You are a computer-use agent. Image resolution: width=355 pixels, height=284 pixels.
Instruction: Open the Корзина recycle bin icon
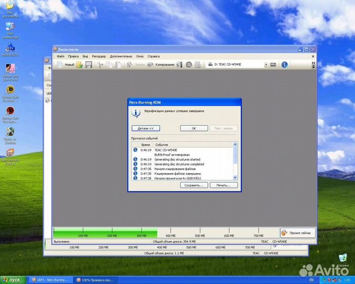[343, 258]
